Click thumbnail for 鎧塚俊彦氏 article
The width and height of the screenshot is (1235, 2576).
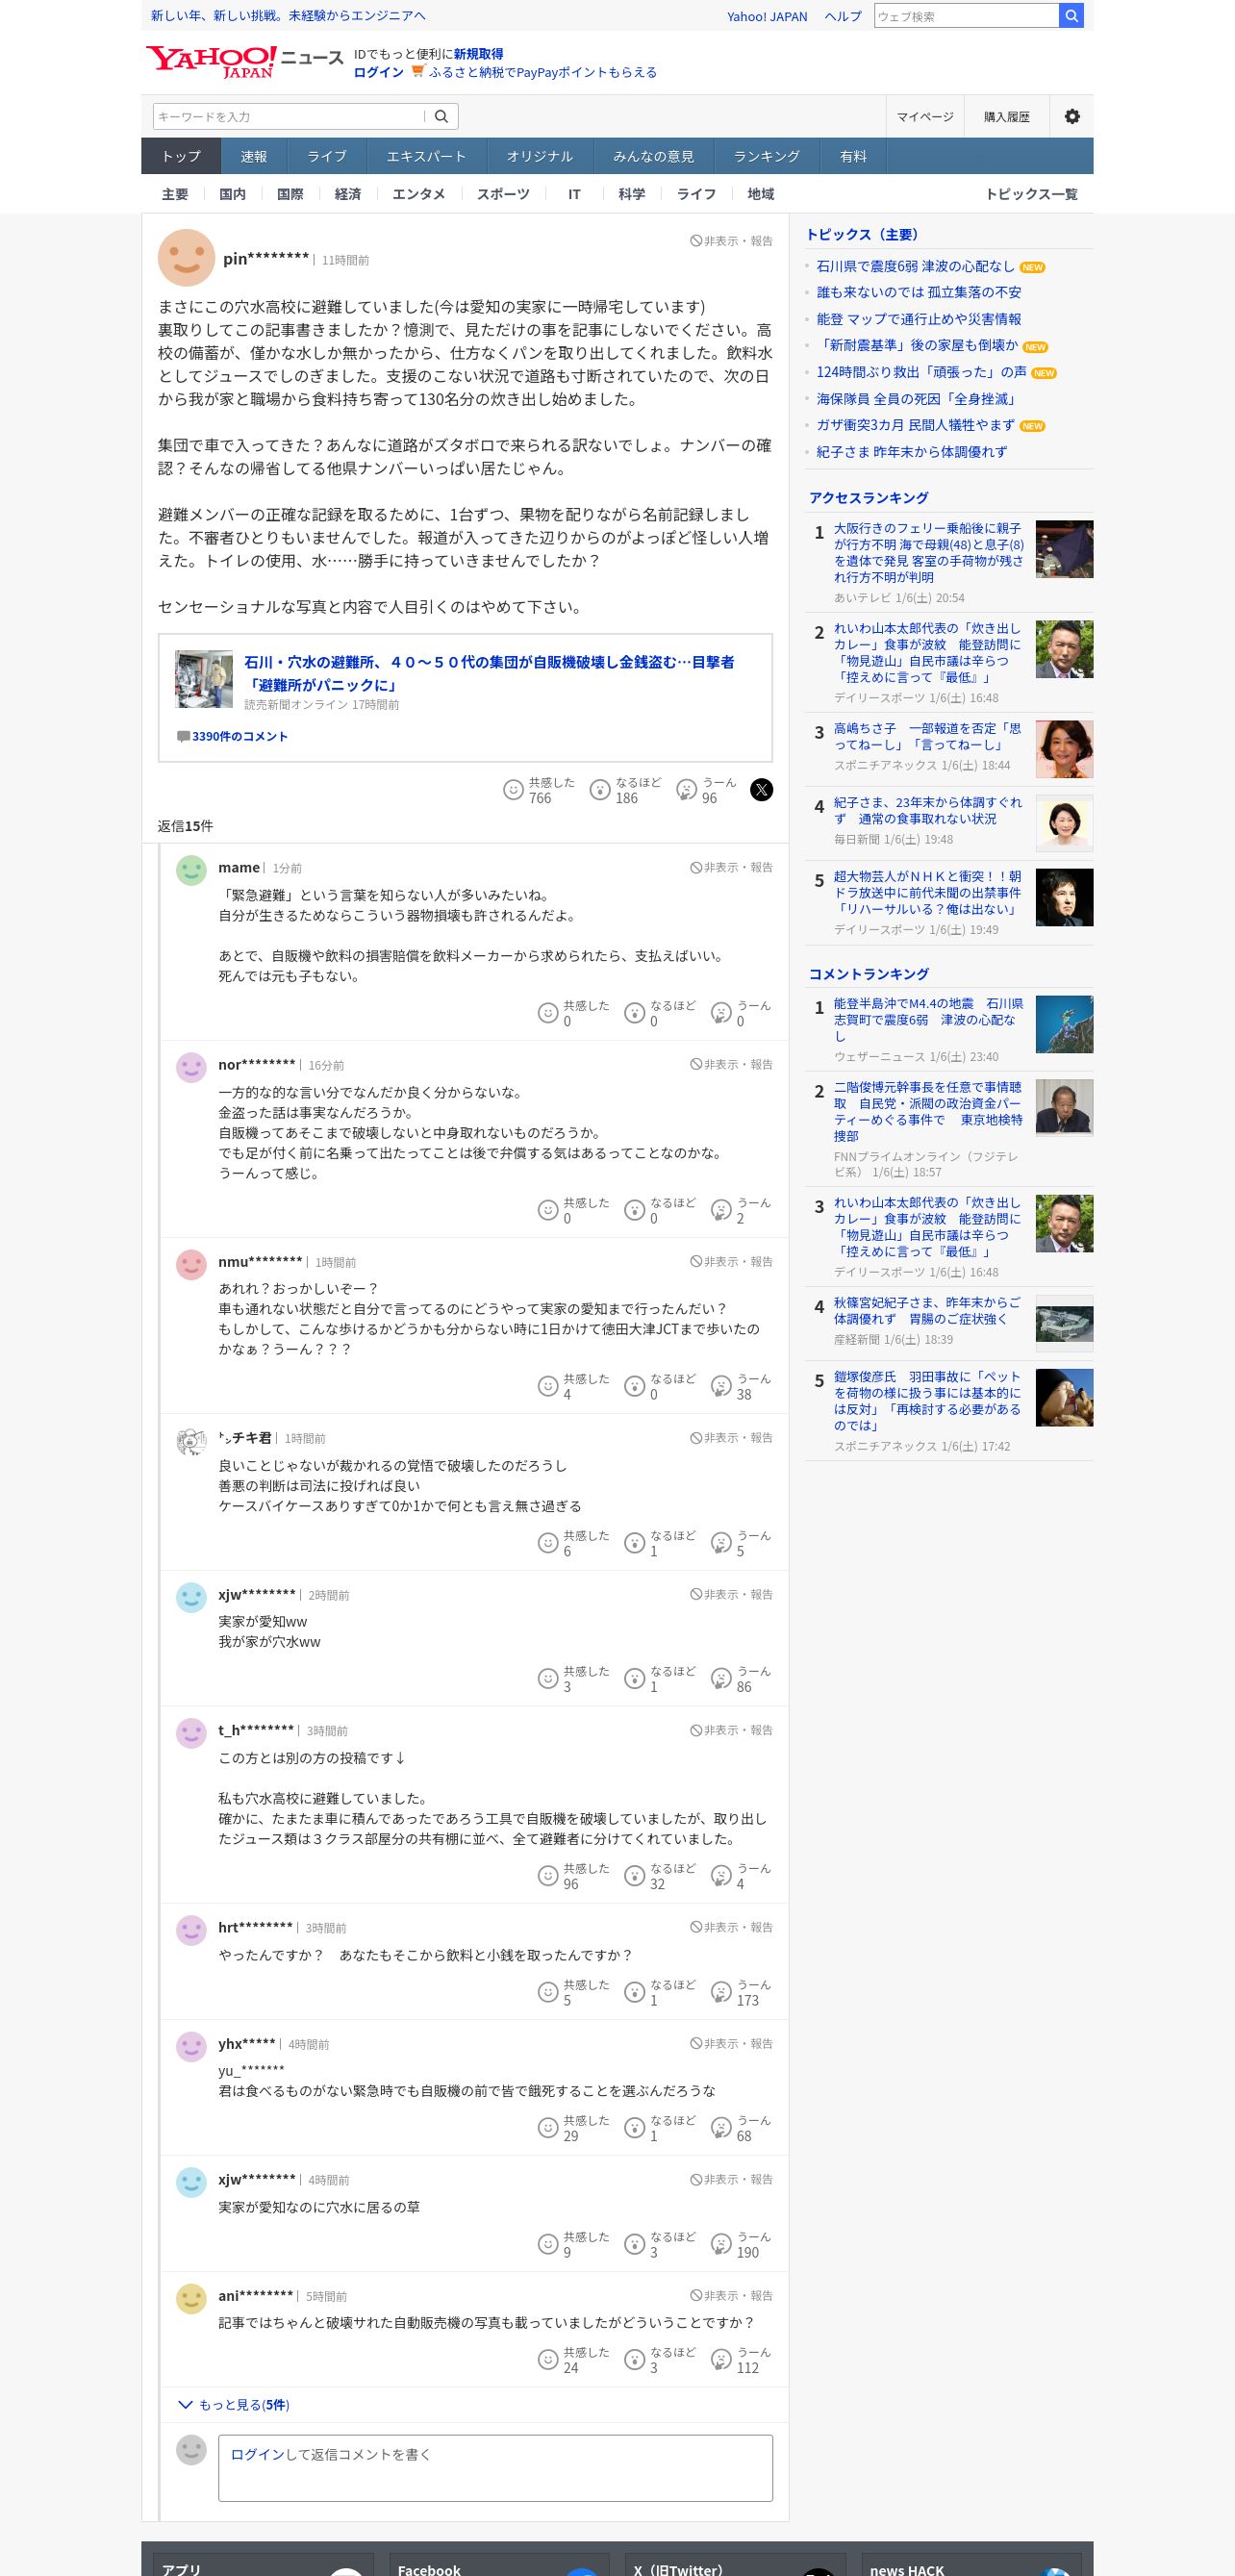click(1064, 1397)
